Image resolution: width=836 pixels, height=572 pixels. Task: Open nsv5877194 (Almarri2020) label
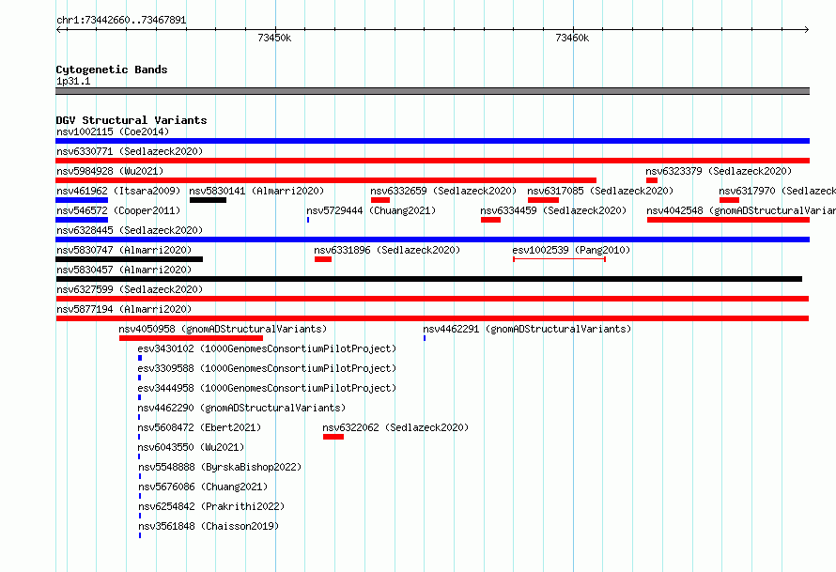124,309
